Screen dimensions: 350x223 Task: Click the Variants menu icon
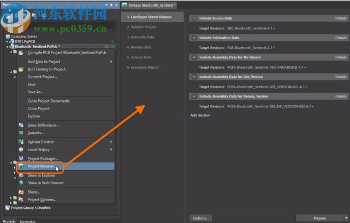21,133
